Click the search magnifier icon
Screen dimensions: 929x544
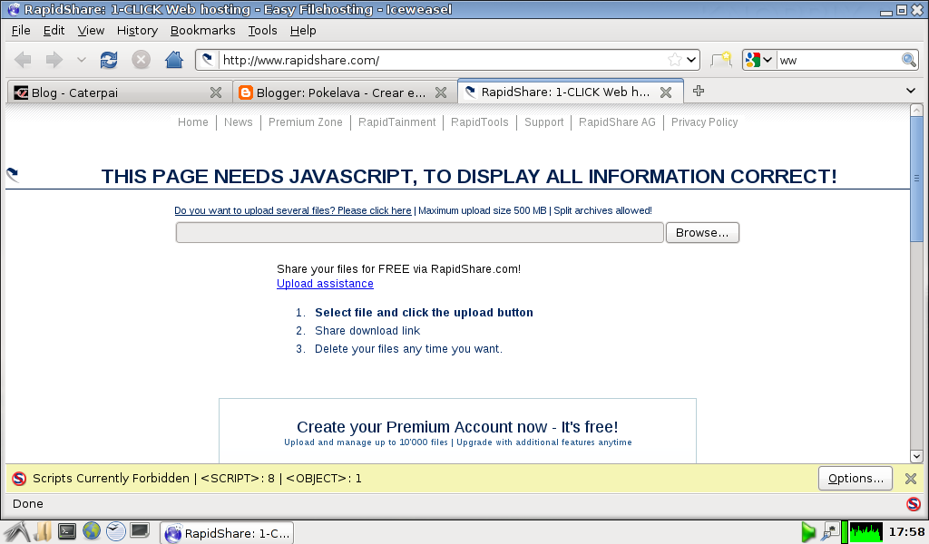click(908, 60)
